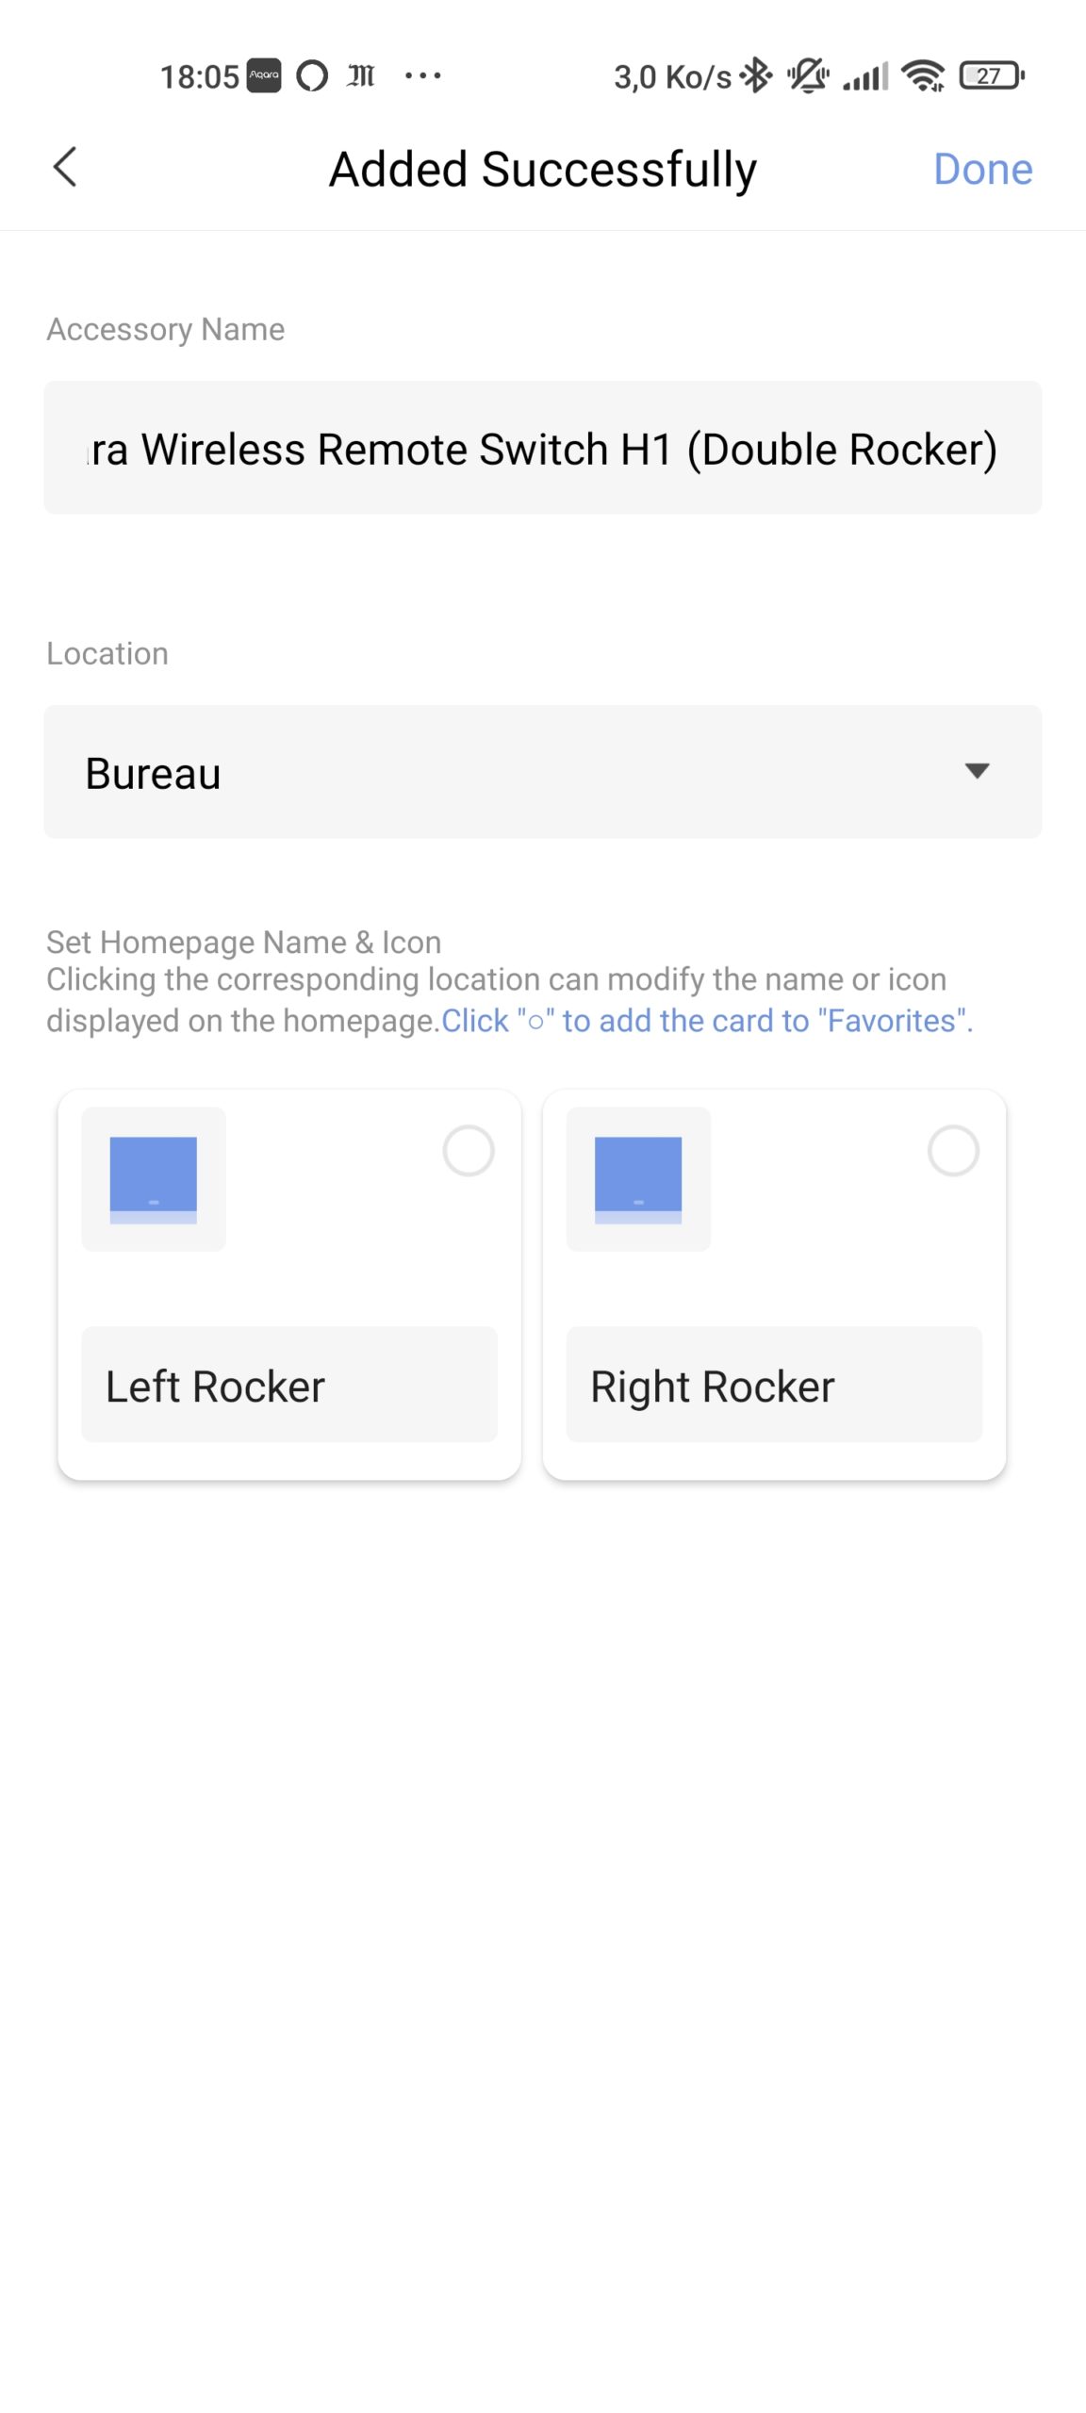Tap the Location dropdown arrow
The image size is (1086, 2413).
click(x=978, y=771)
